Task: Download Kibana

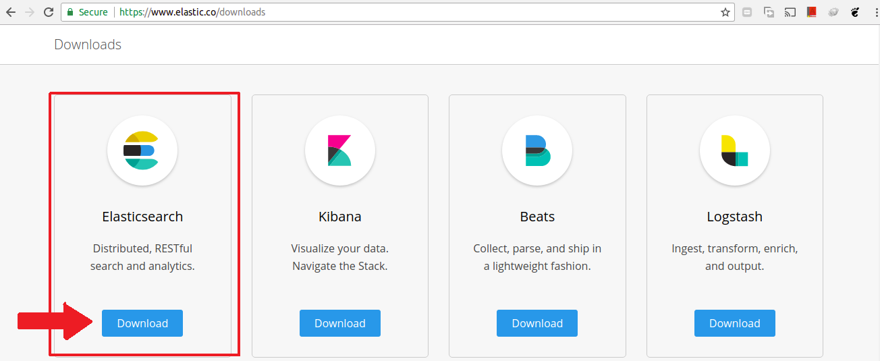Action: click(340, 323)
